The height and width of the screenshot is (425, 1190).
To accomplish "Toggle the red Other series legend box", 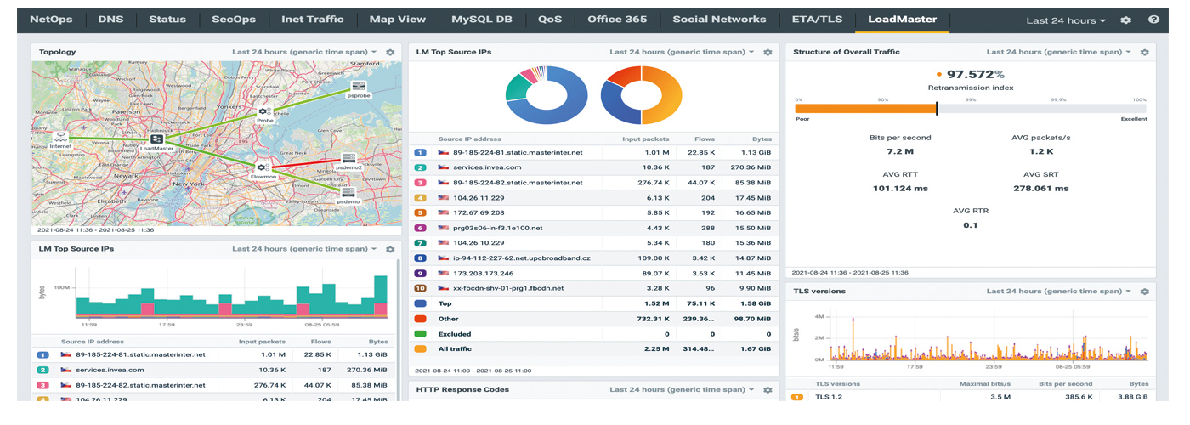I will click(420, 319).
